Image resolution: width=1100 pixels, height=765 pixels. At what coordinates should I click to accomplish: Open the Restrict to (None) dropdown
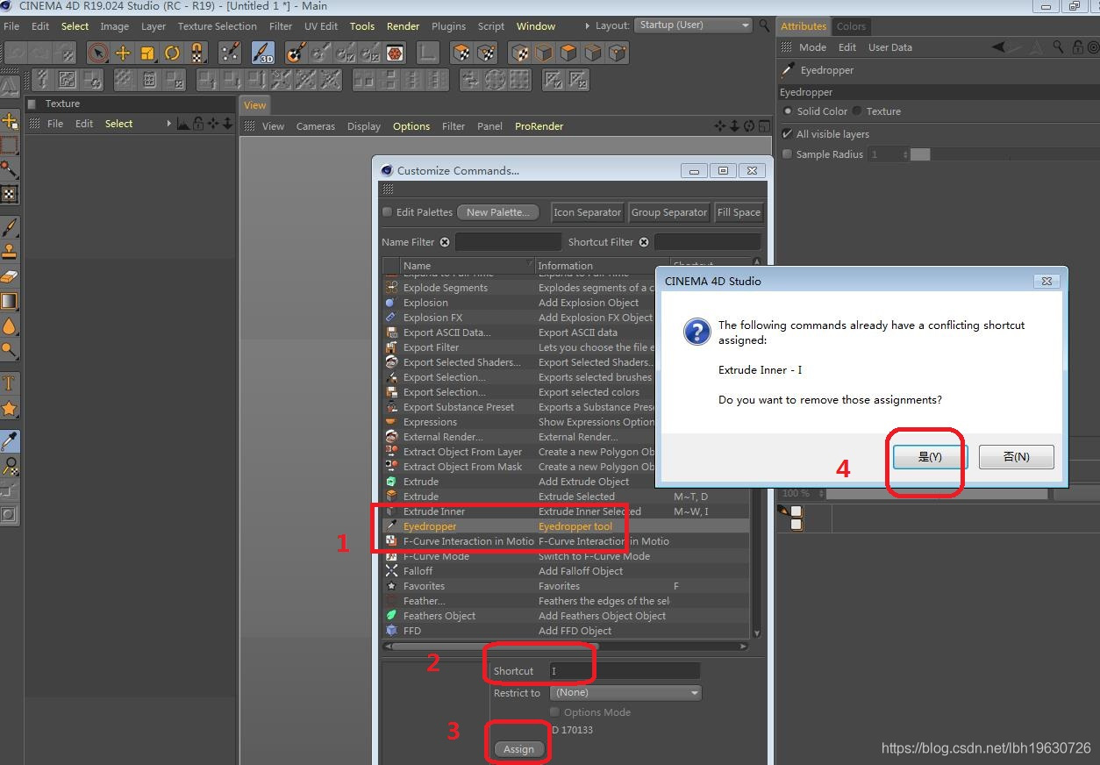click(x=625, y=693)
